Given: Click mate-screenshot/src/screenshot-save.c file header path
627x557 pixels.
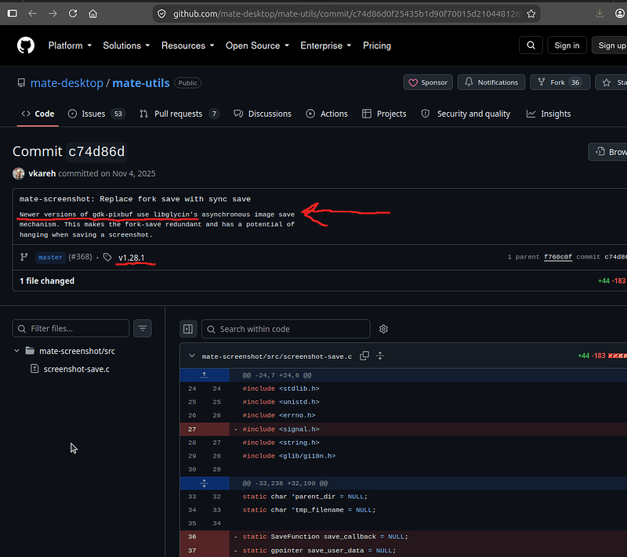Looking at the screenshot, I should point(277,356).
